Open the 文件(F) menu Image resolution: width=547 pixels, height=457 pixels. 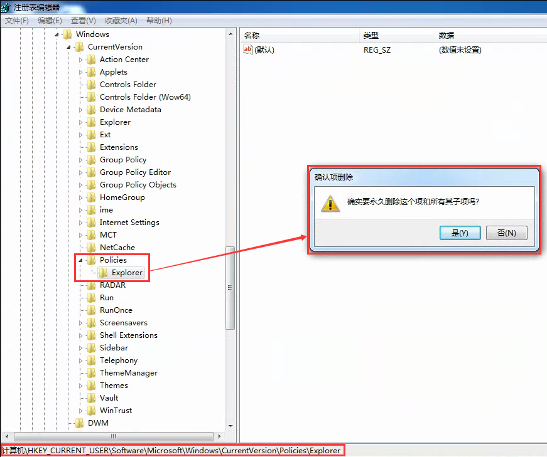[17, 21]
